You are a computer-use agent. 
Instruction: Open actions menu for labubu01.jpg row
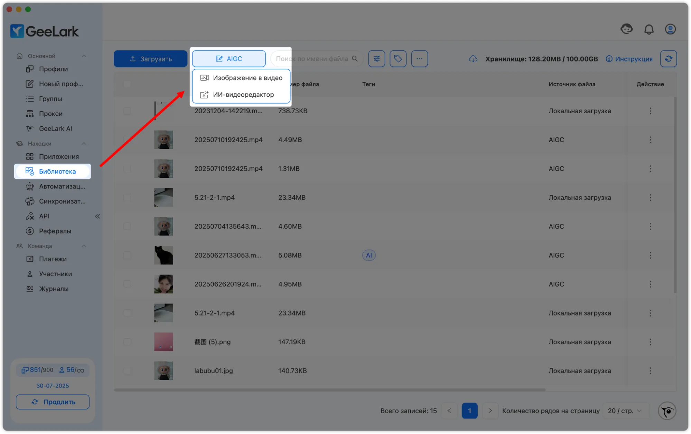[650, 370]
